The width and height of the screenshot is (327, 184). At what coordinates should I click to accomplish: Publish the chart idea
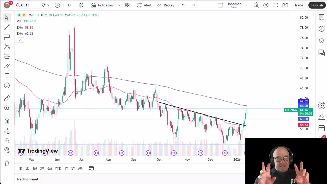(317, 5)
